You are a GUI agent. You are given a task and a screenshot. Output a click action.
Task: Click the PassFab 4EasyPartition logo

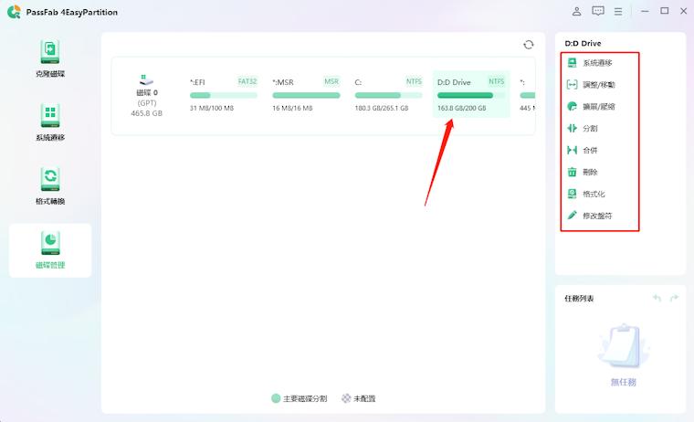pyautogui.click(x=14, y=12)
